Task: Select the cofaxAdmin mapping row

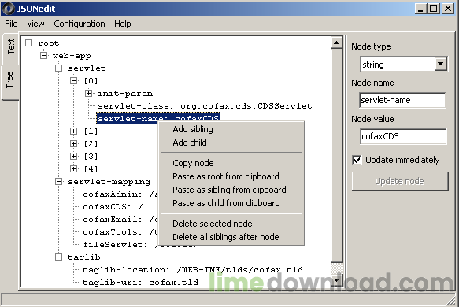Action: (120, 194)
